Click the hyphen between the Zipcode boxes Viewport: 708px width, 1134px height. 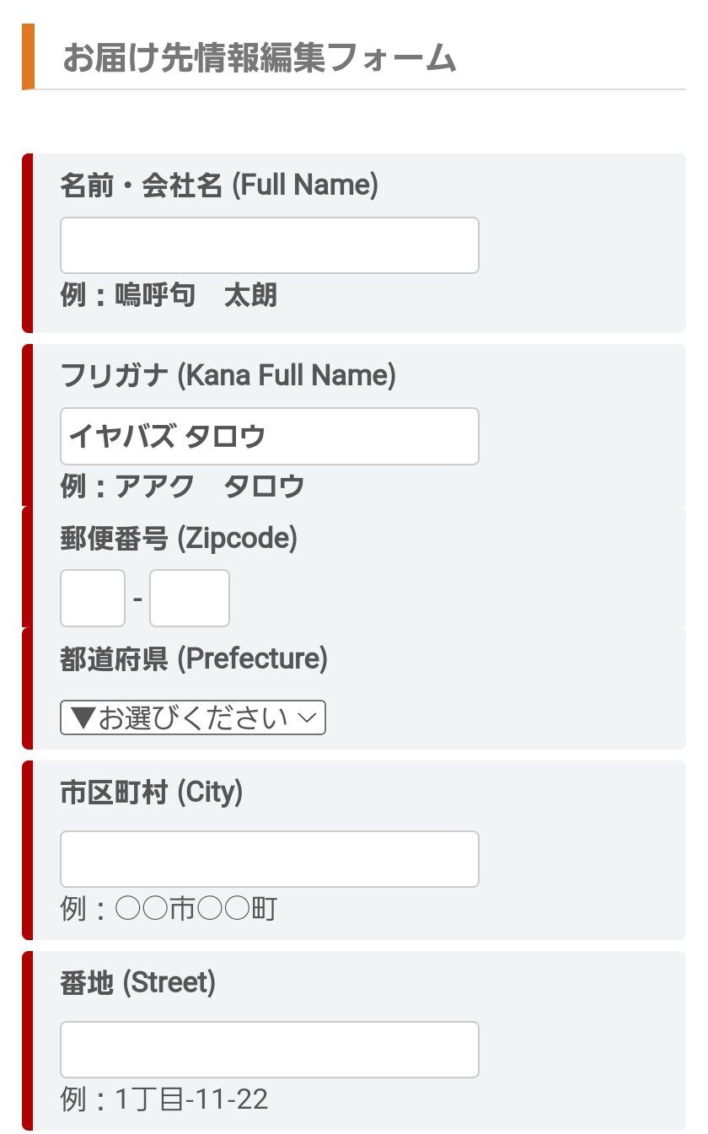pos(137,600)
